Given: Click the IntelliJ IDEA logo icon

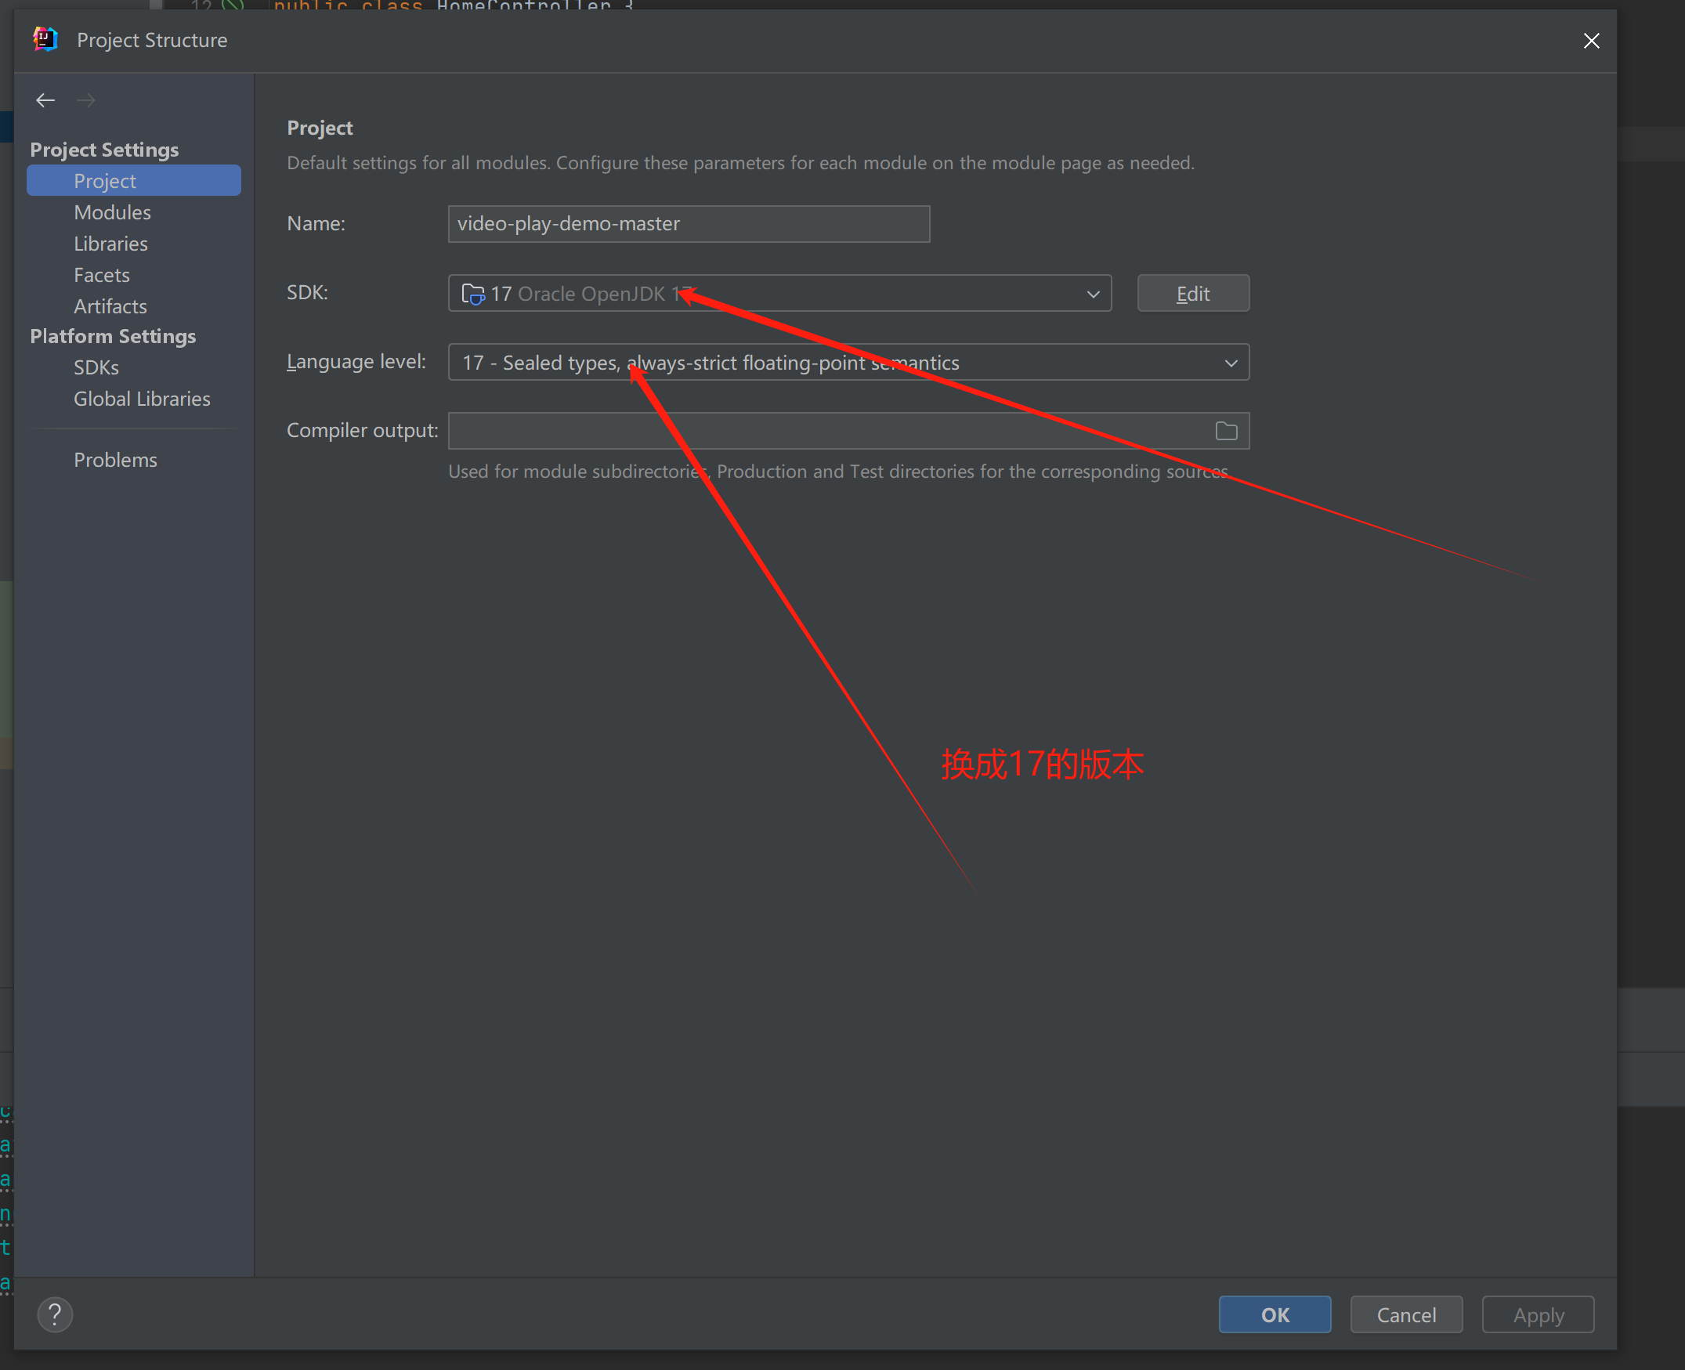Looking at the screenshot, I should [x=45, y=39].
